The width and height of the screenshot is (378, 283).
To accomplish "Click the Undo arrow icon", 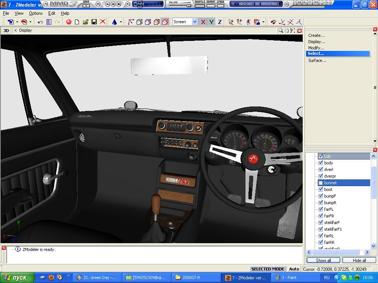I will (x=40, y=22).
